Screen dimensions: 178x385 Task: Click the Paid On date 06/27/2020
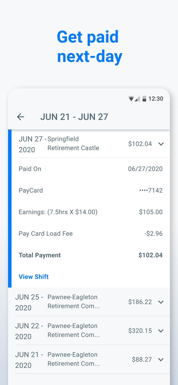(x=146, y=169)
